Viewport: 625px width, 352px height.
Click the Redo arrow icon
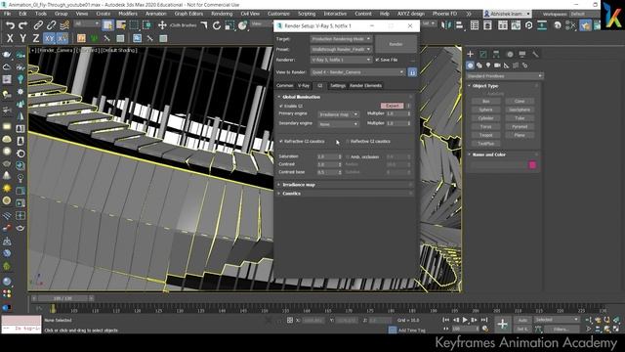(23, 25)
